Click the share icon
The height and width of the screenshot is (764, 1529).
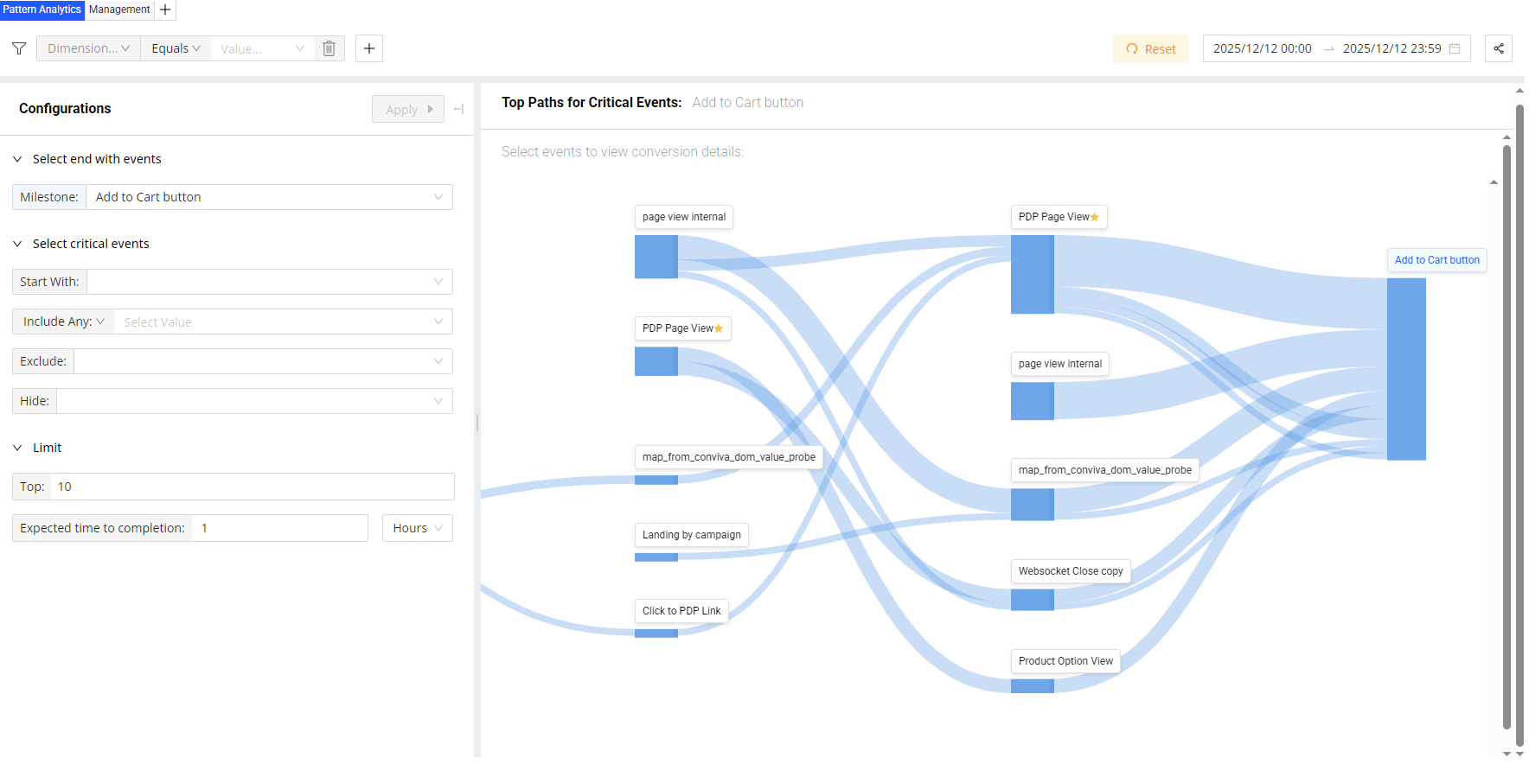pyautogui.click(x=1499, y=48)
